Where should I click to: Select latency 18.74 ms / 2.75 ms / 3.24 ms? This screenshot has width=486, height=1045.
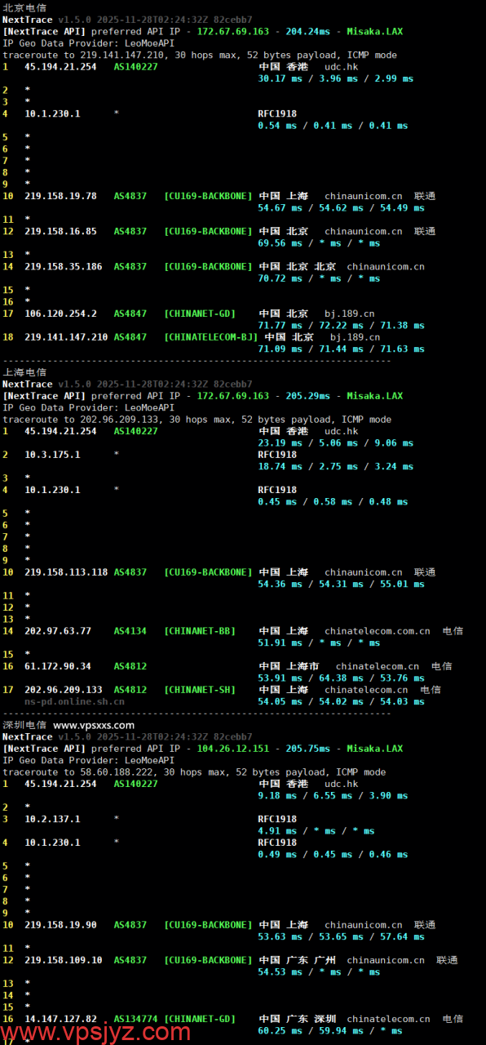(x=335, y=466)
